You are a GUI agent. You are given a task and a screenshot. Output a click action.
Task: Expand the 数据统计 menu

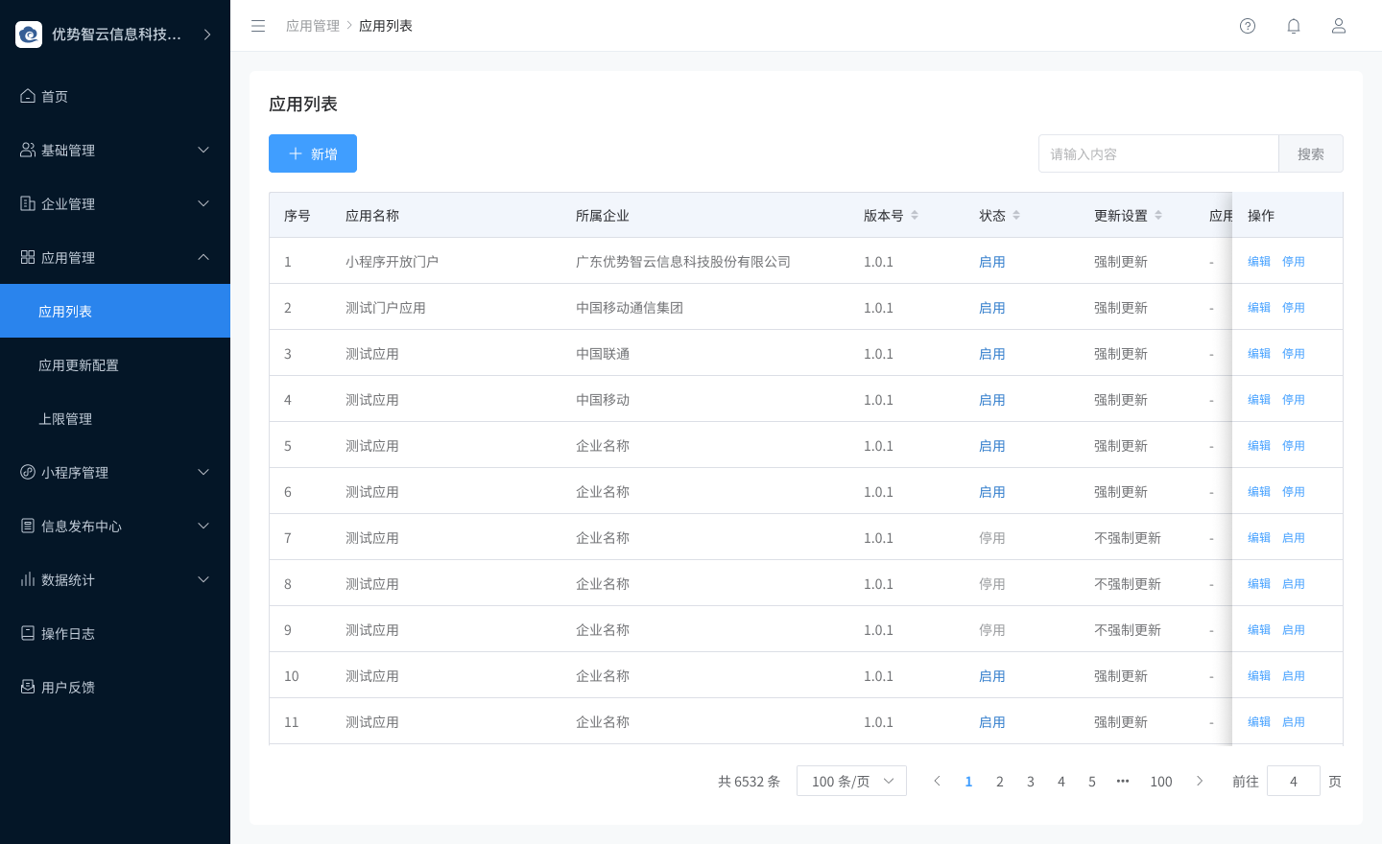click(x=115, y=579)
